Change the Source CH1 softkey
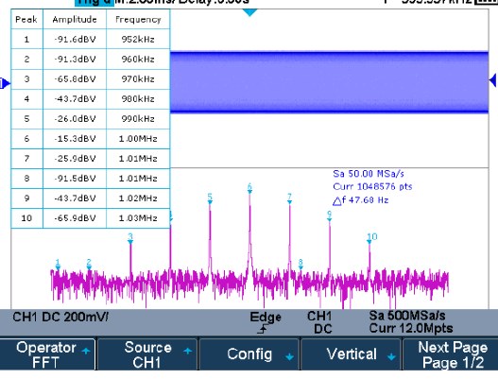Screen dimensions: 498x379 [147, 354]
